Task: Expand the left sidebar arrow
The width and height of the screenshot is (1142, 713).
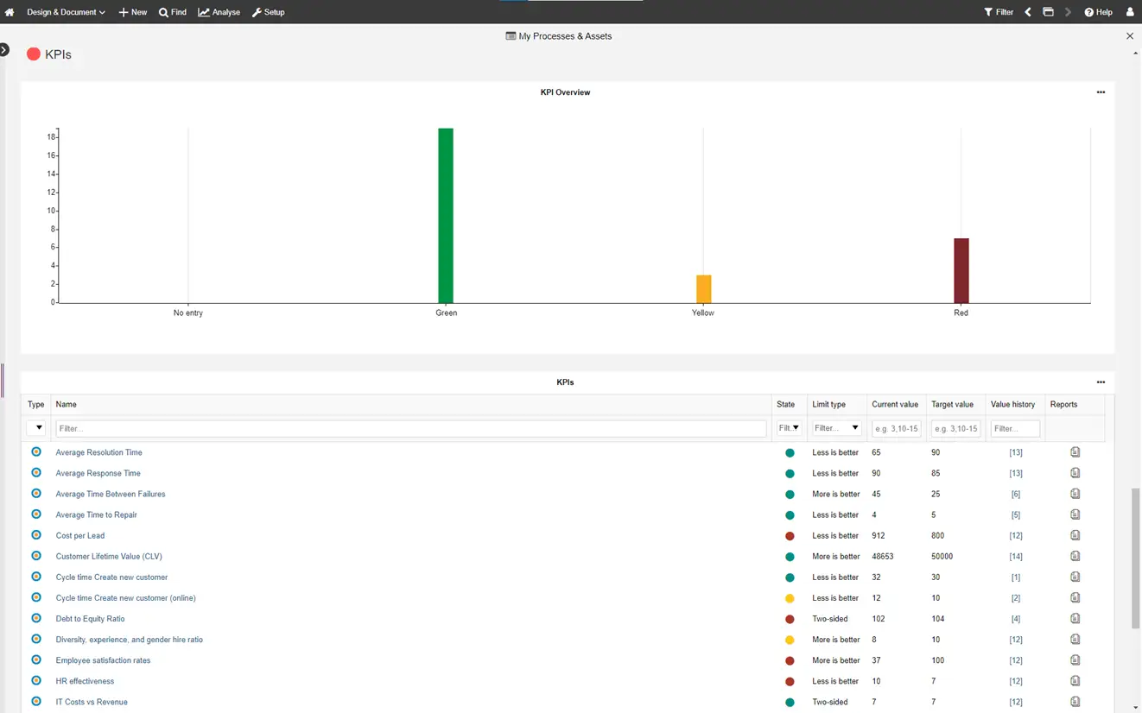Action: [4, 50]
